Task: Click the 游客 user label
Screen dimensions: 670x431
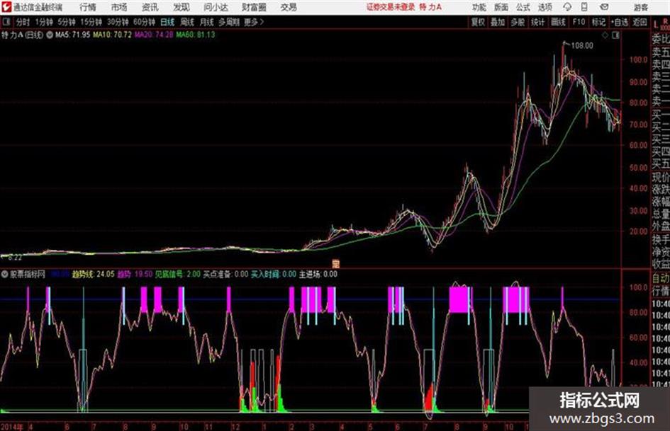Action: [x=641, y=7]
